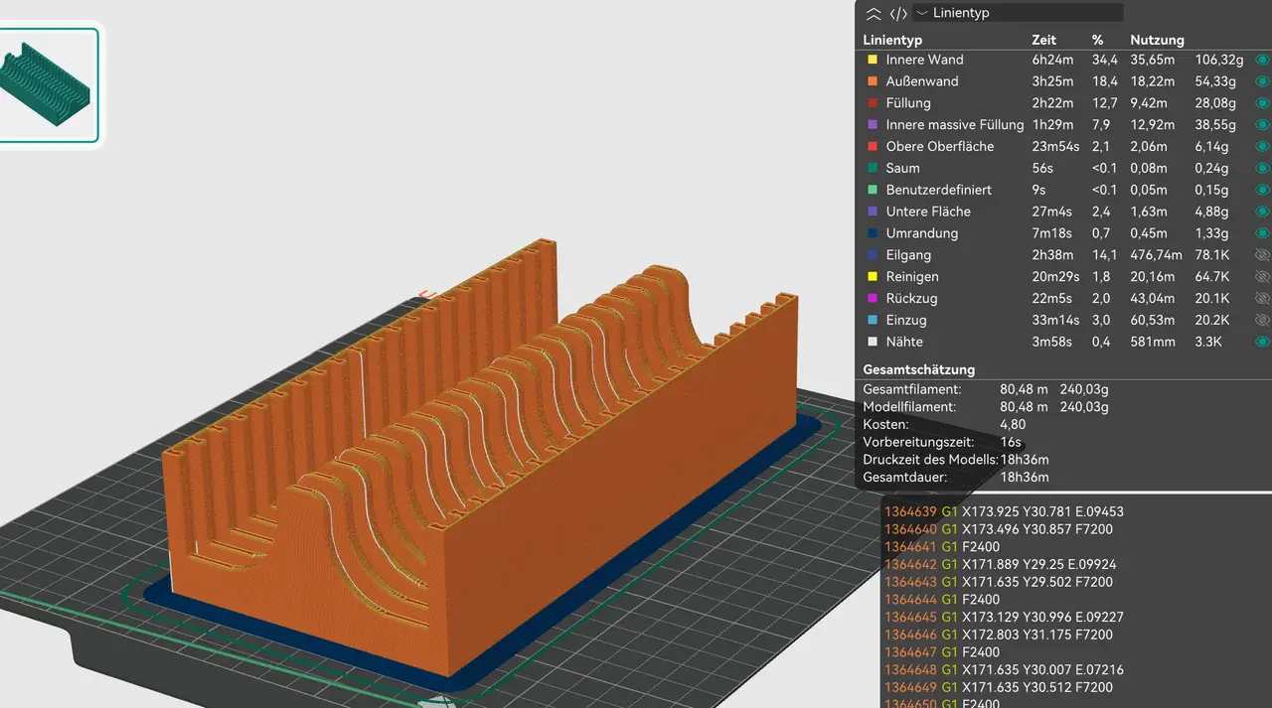Screen dimensions: 1272x708
Task: Click the Gesamtschätzung heading
Action: click(918, 369)
